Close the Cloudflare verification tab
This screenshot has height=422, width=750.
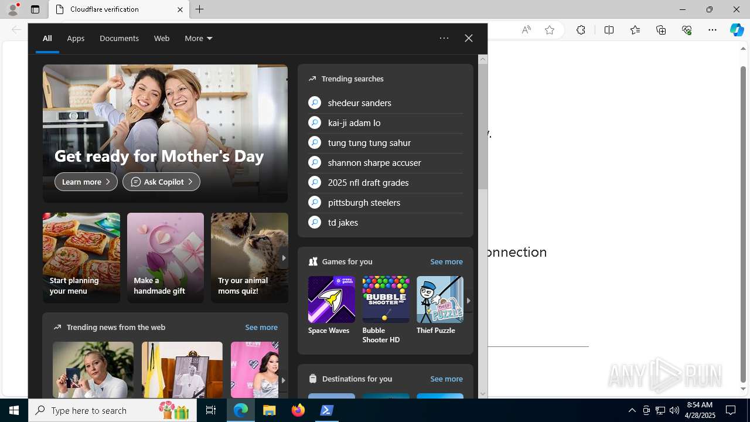180,9
